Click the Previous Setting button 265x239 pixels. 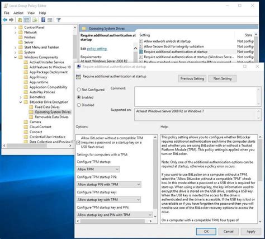pos(192,78)
